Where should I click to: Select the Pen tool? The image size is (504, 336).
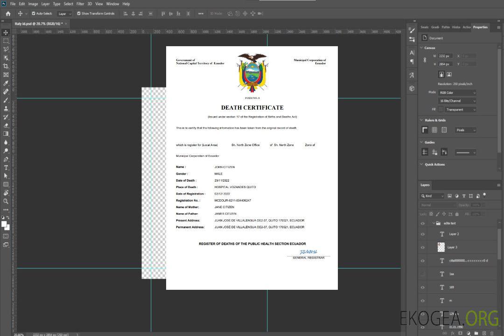pyautogui.click(x=6, y=159)
